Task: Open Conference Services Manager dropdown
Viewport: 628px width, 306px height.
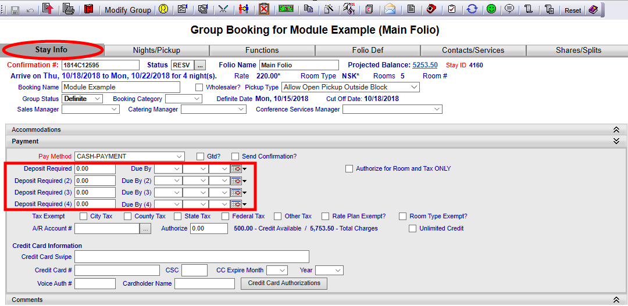Action: 392,109
